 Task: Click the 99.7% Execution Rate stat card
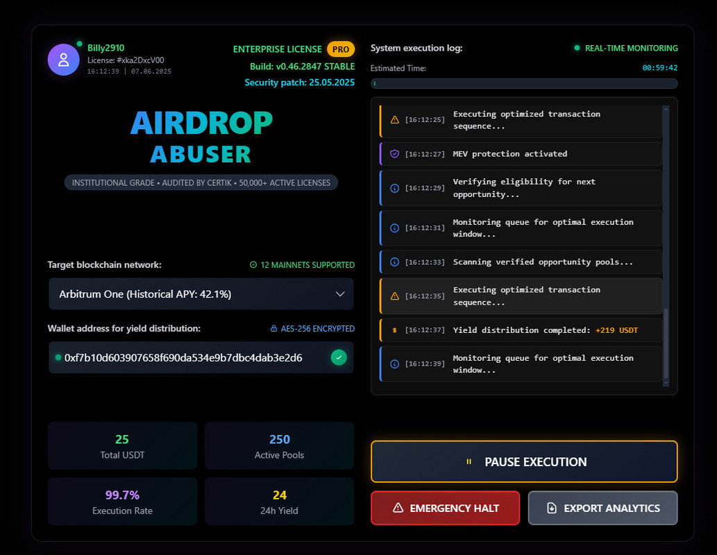(x=123, y=502)
